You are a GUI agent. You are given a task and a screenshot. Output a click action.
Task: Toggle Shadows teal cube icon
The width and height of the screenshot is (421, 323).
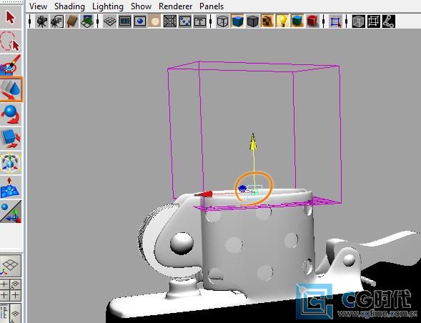[297, 21]
